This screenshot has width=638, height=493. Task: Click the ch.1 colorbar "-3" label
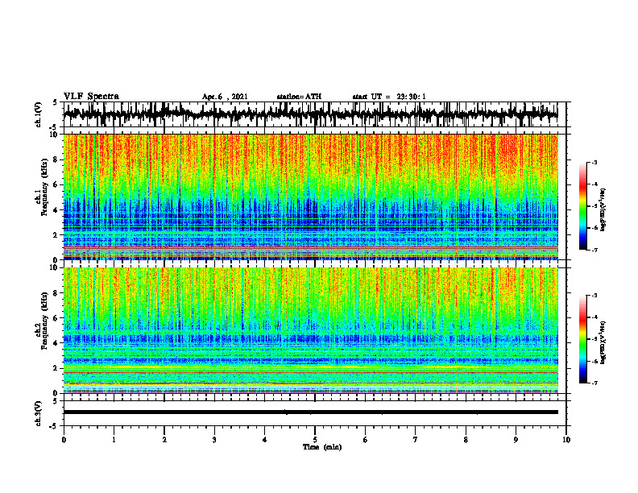594,162
